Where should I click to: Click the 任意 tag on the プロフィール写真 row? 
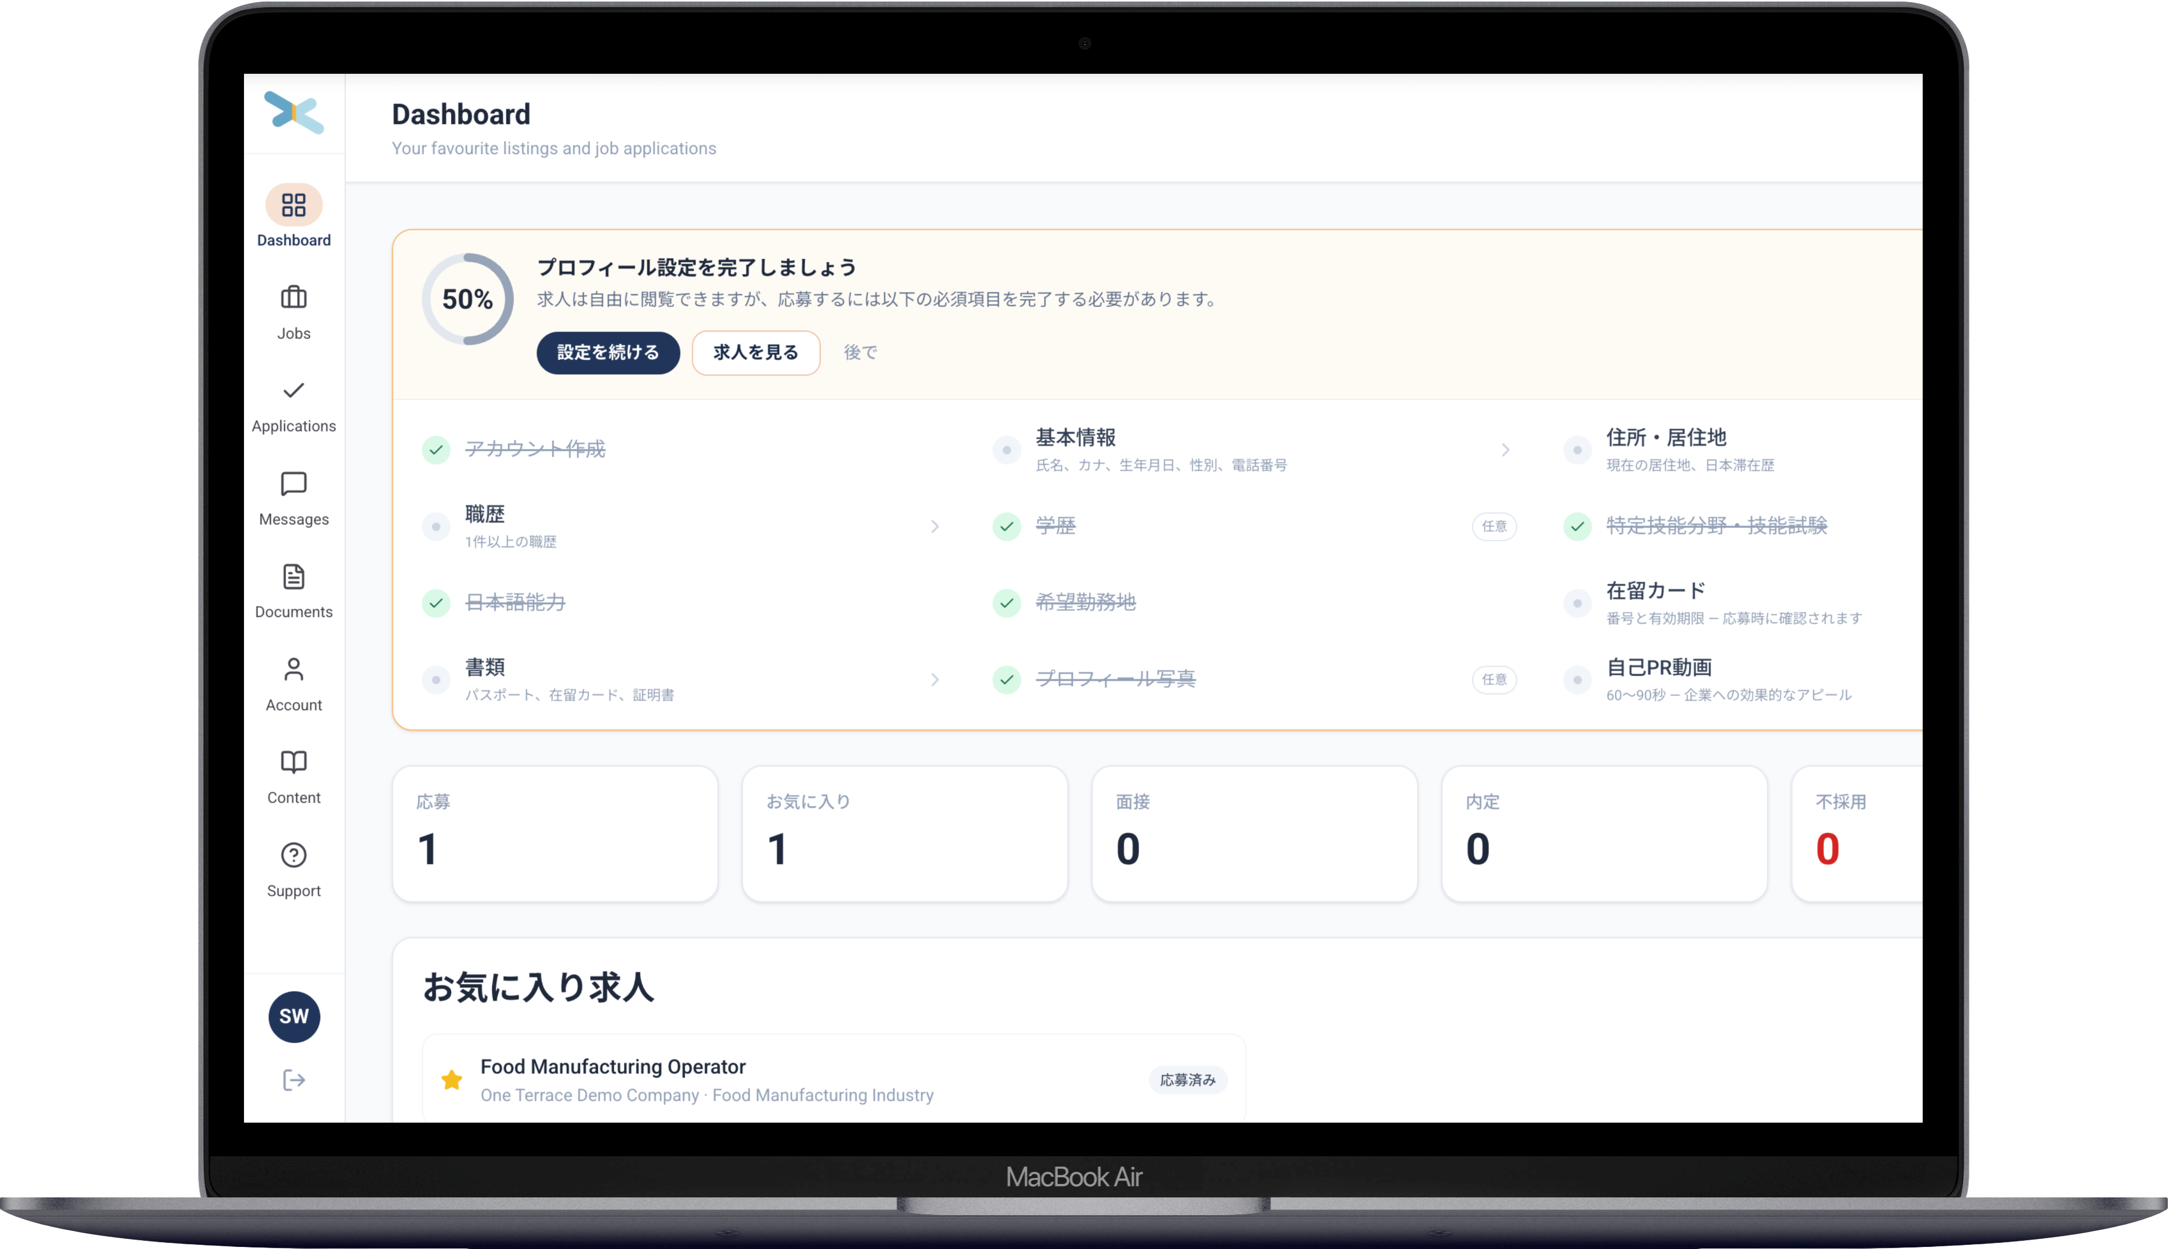coord(1494,679)
